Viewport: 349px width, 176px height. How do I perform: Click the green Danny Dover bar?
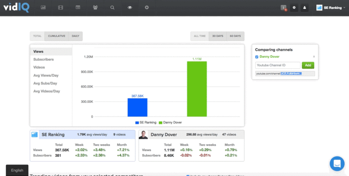[x=197, y=89]
